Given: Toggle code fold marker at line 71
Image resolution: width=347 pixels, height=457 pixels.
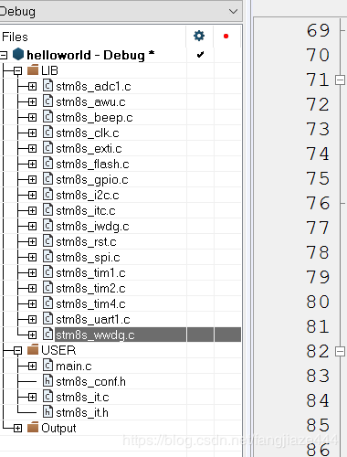Looking at the screenshot, I should tap(340, 80).
